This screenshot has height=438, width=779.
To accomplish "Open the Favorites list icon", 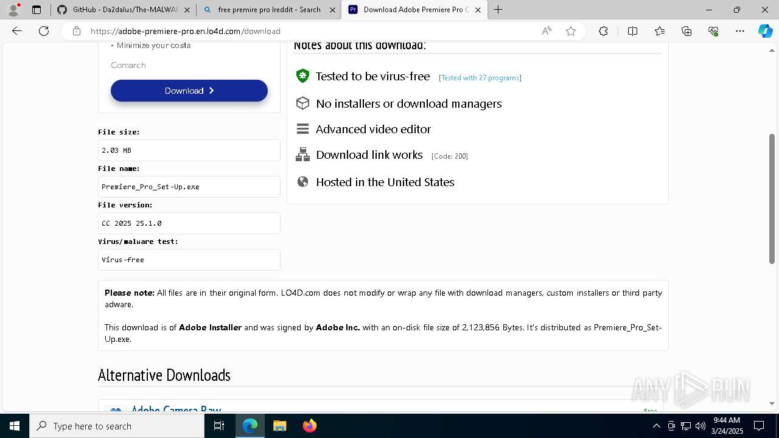I will (x=660, y=31).
